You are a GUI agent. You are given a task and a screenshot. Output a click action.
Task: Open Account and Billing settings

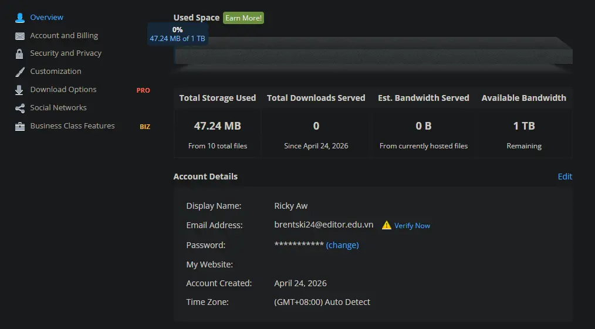coord(64,36)
